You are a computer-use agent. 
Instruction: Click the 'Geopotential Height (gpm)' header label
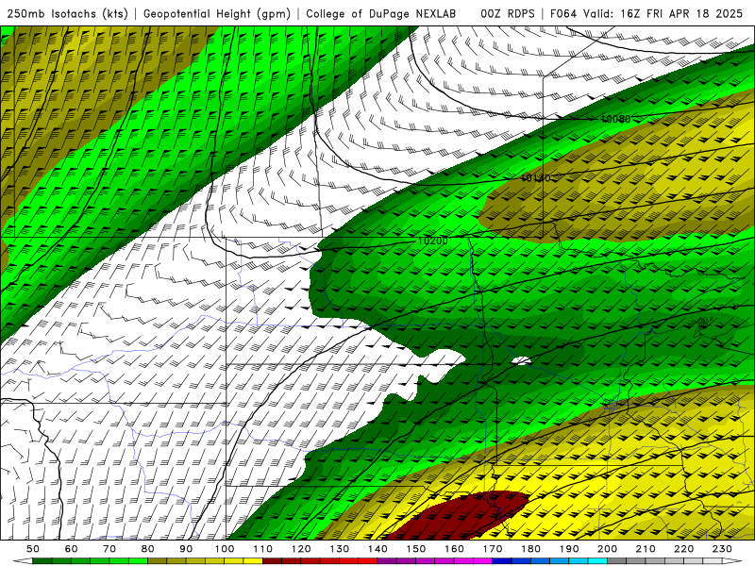(217, 13)
